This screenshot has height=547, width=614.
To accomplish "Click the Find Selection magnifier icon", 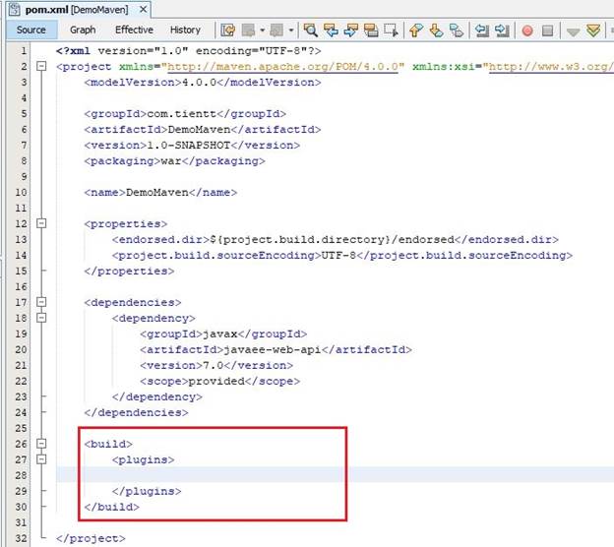I will 311,30.
